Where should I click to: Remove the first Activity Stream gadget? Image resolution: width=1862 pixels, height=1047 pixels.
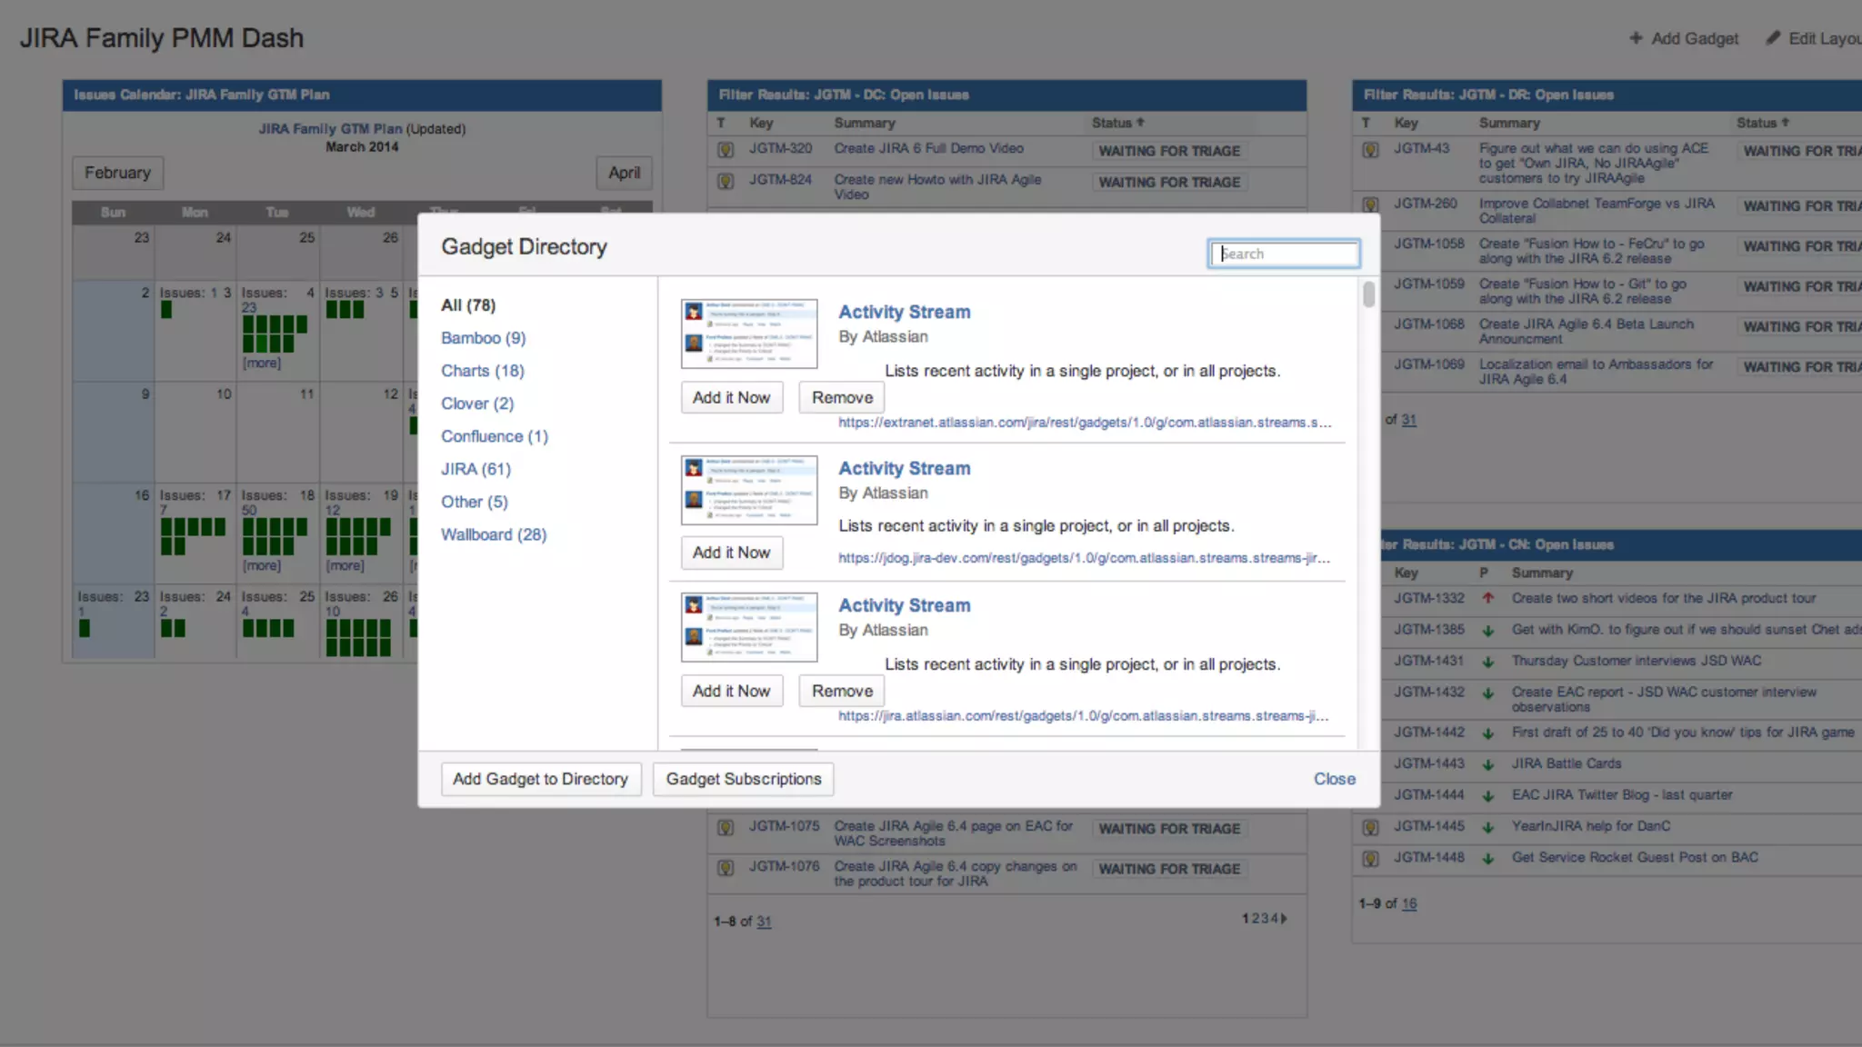842,397
